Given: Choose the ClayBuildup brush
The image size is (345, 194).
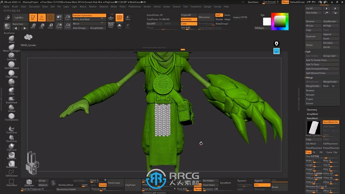Looking at the screenshot, I should coord(11,74).
